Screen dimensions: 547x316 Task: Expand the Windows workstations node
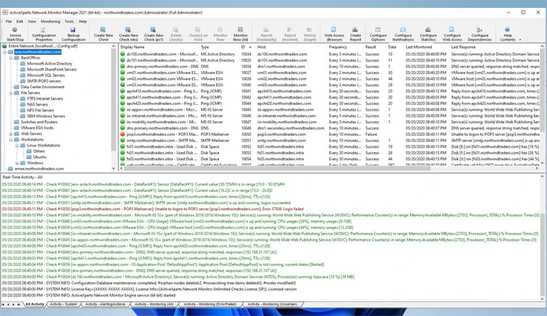17,163
